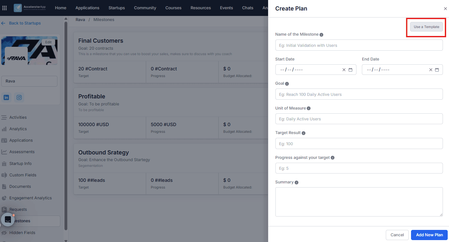This screenshot has width=449, height=242.
Task: Go to the Community tab in navigation
Action: (145, 8)
